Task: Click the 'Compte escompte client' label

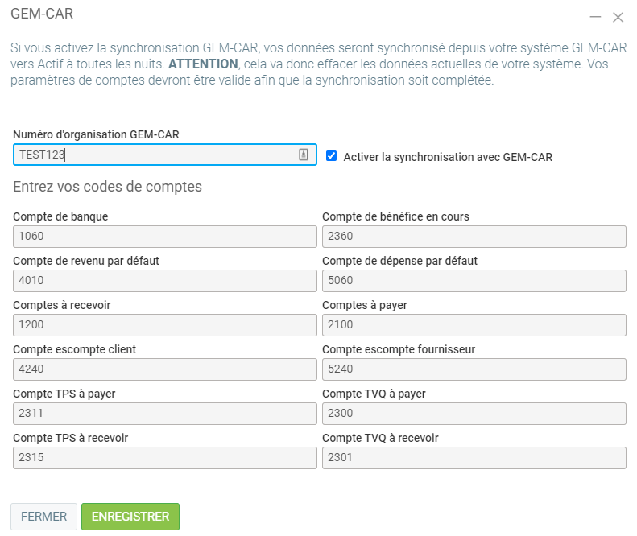Action: (x=74, y=349)
